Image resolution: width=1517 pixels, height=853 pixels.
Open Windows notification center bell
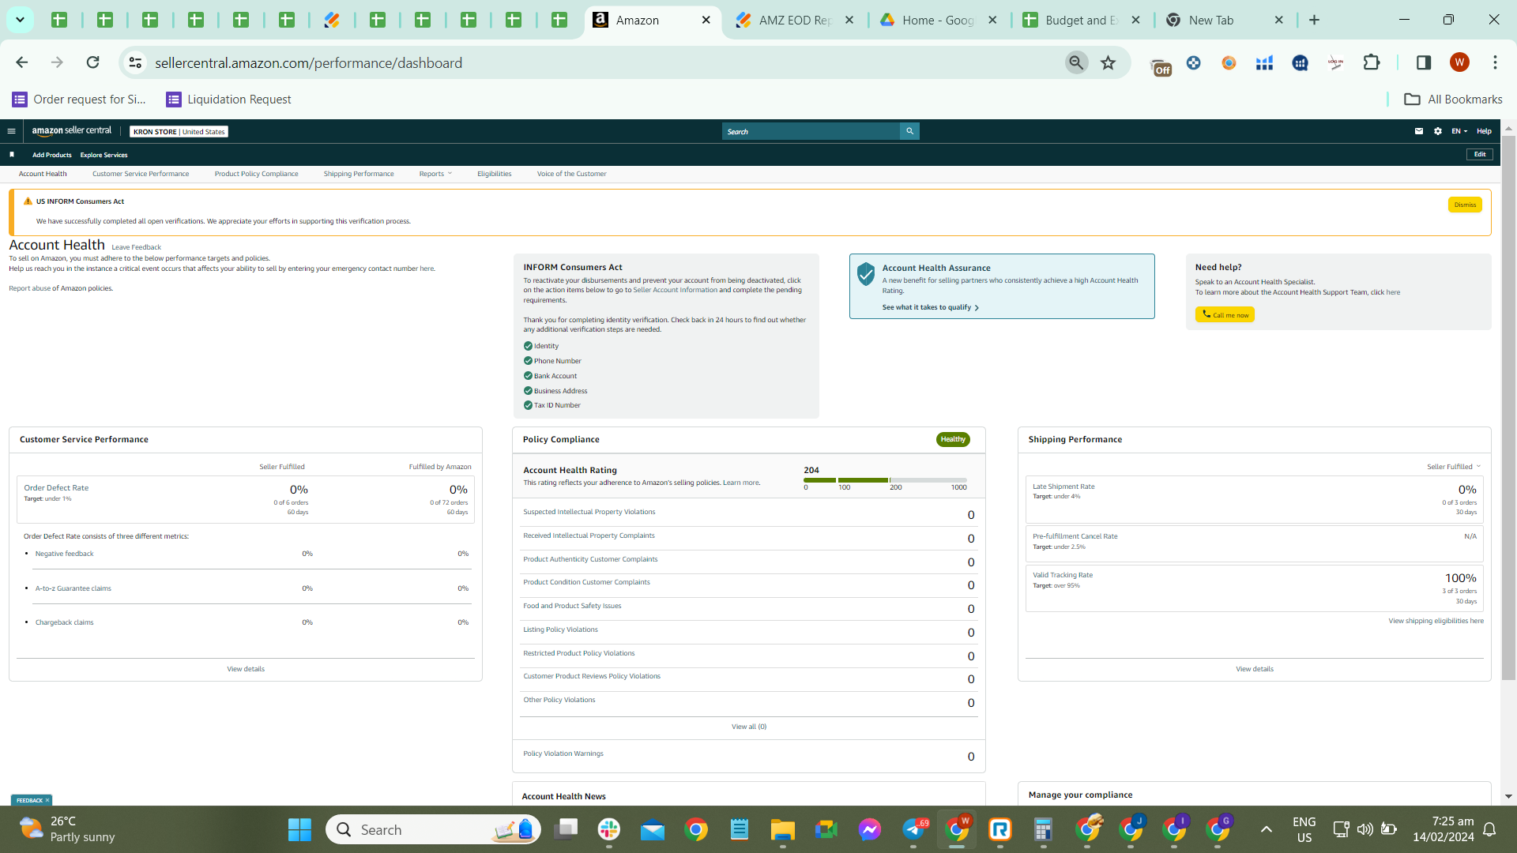[1489, 829]
